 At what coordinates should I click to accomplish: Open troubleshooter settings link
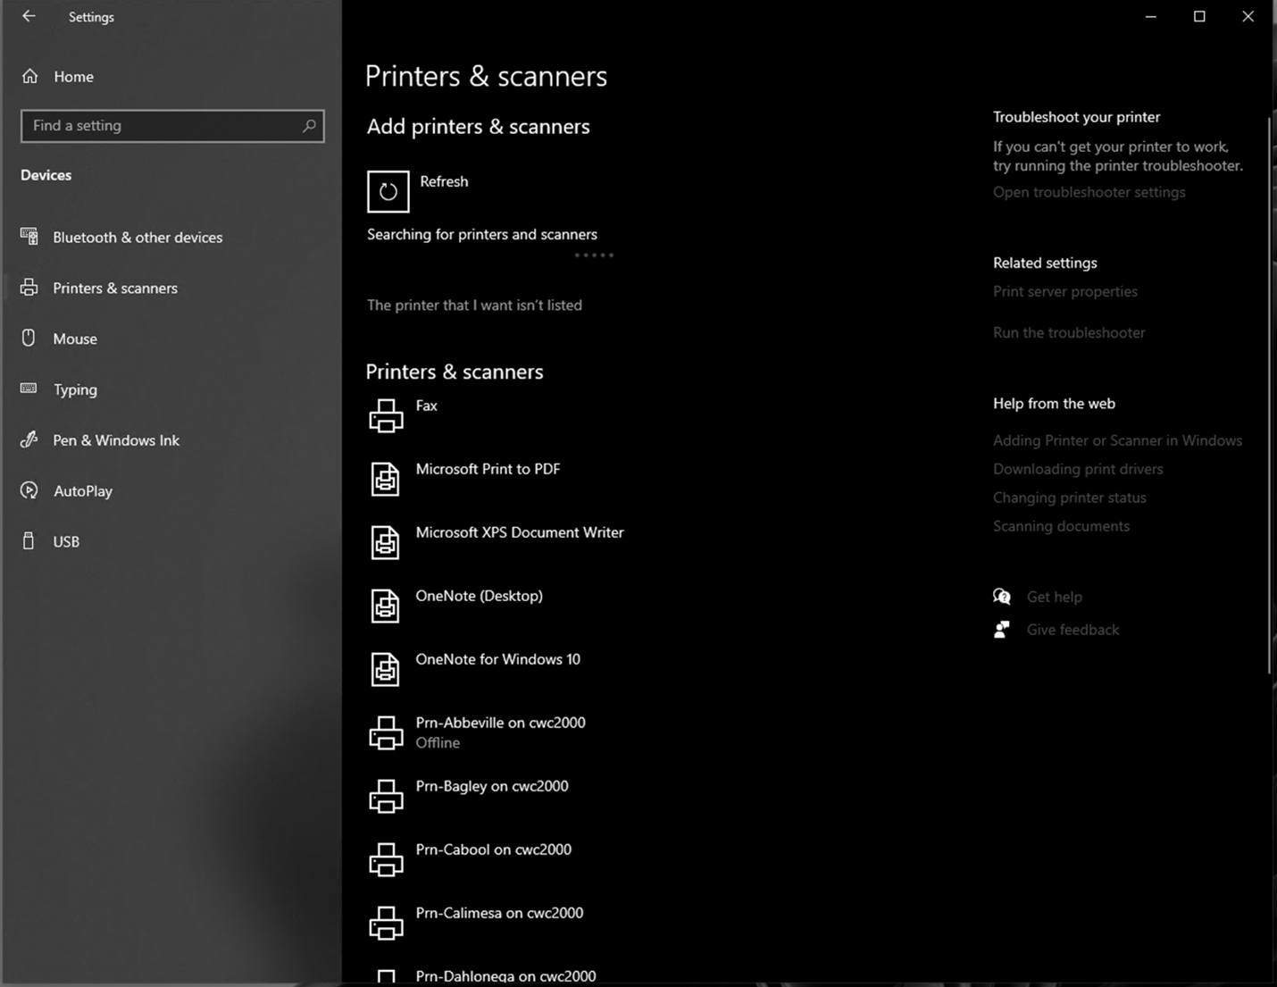click(1089, 192)
